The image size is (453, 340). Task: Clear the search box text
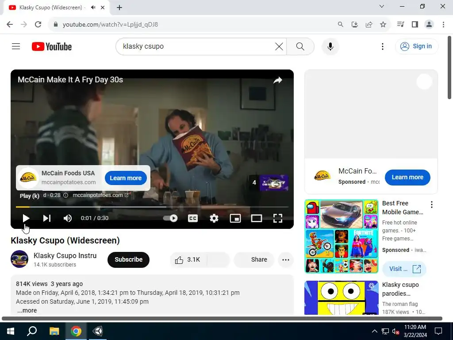(x=279, y=46)
